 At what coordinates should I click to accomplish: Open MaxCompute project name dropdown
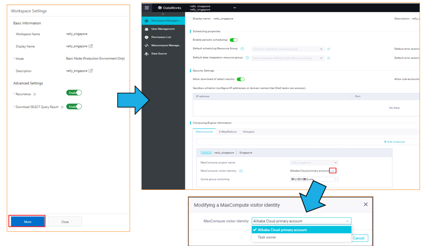pyautogui.click(x=314, y=162)
